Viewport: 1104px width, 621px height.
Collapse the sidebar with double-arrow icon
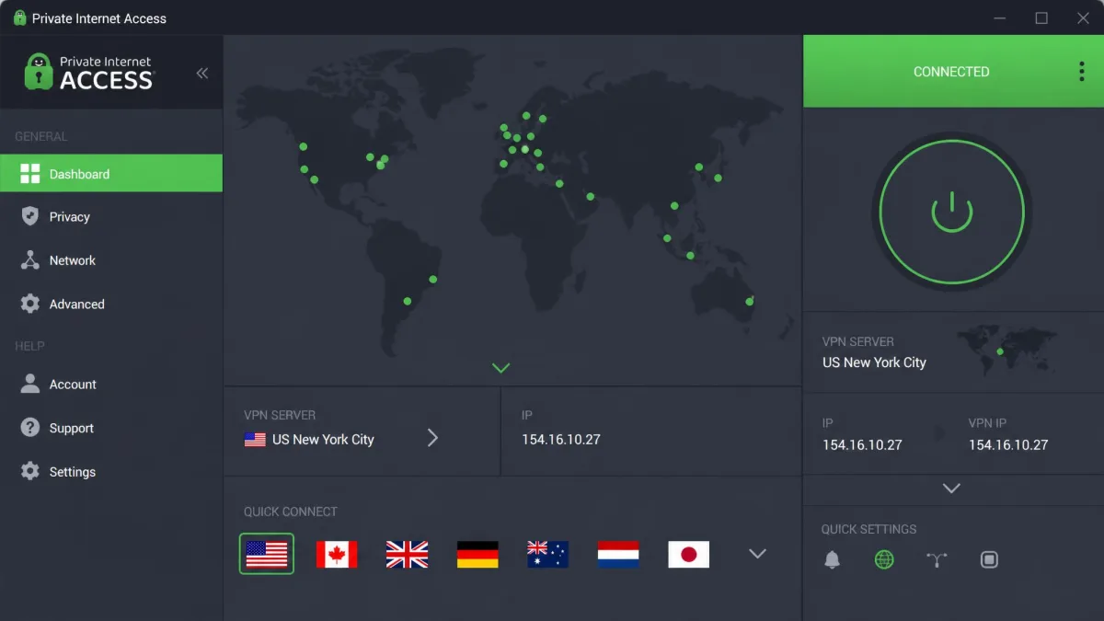[202, 74]
